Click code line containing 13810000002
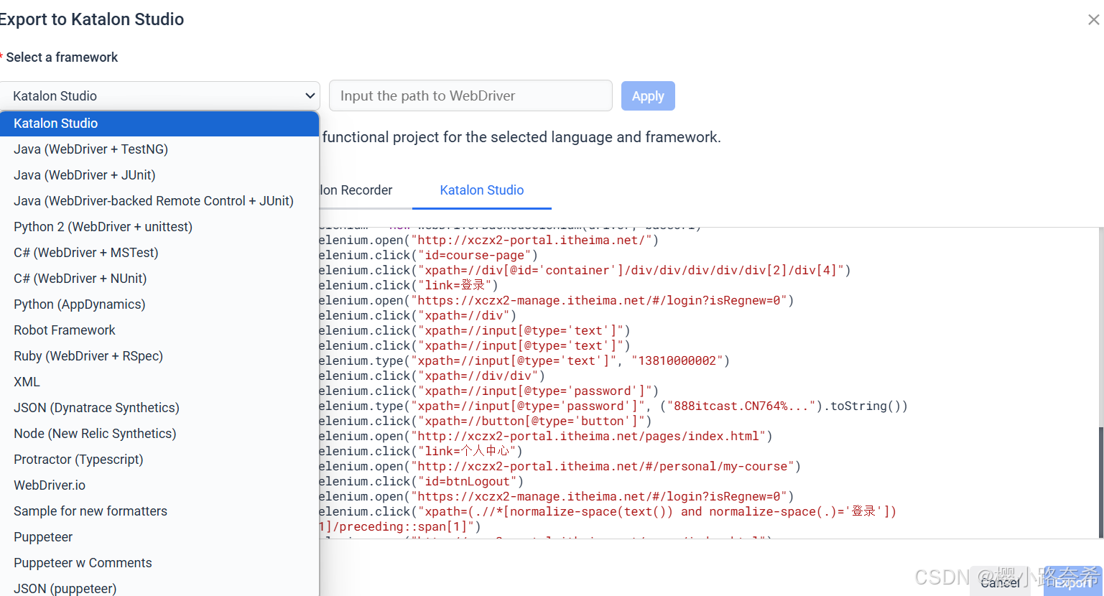The width and height of the screenshot is (1104, 596). 524,360
